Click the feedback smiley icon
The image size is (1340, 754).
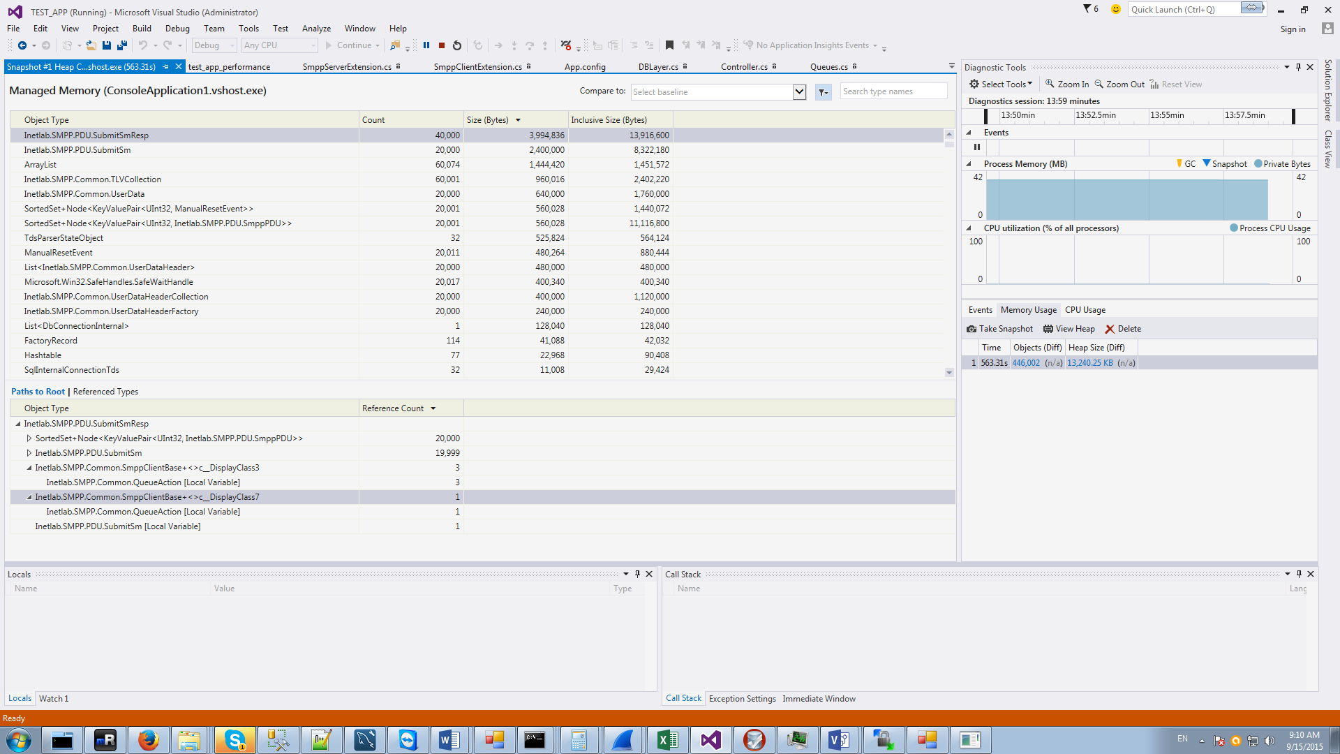coord(1116,9)
